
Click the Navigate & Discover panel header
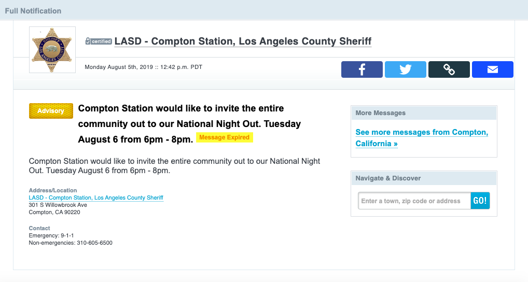(x=388, y=178)
